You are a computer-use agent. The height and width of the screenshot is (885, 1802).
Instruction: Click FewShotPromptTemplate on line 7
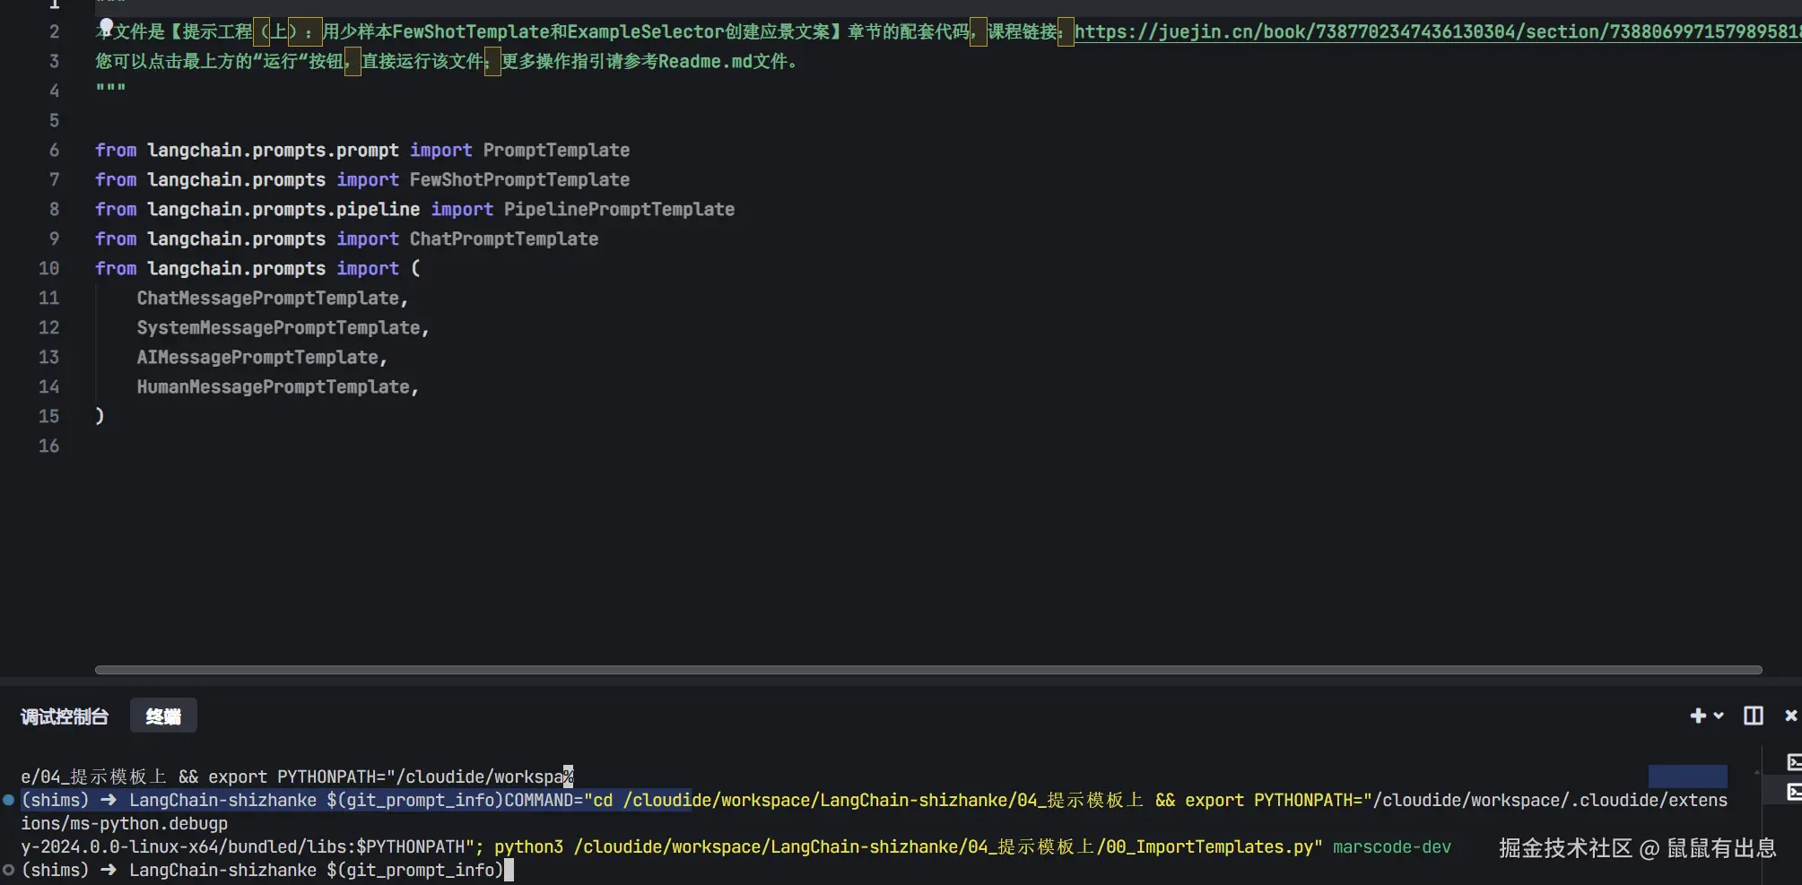click(519, 179)
